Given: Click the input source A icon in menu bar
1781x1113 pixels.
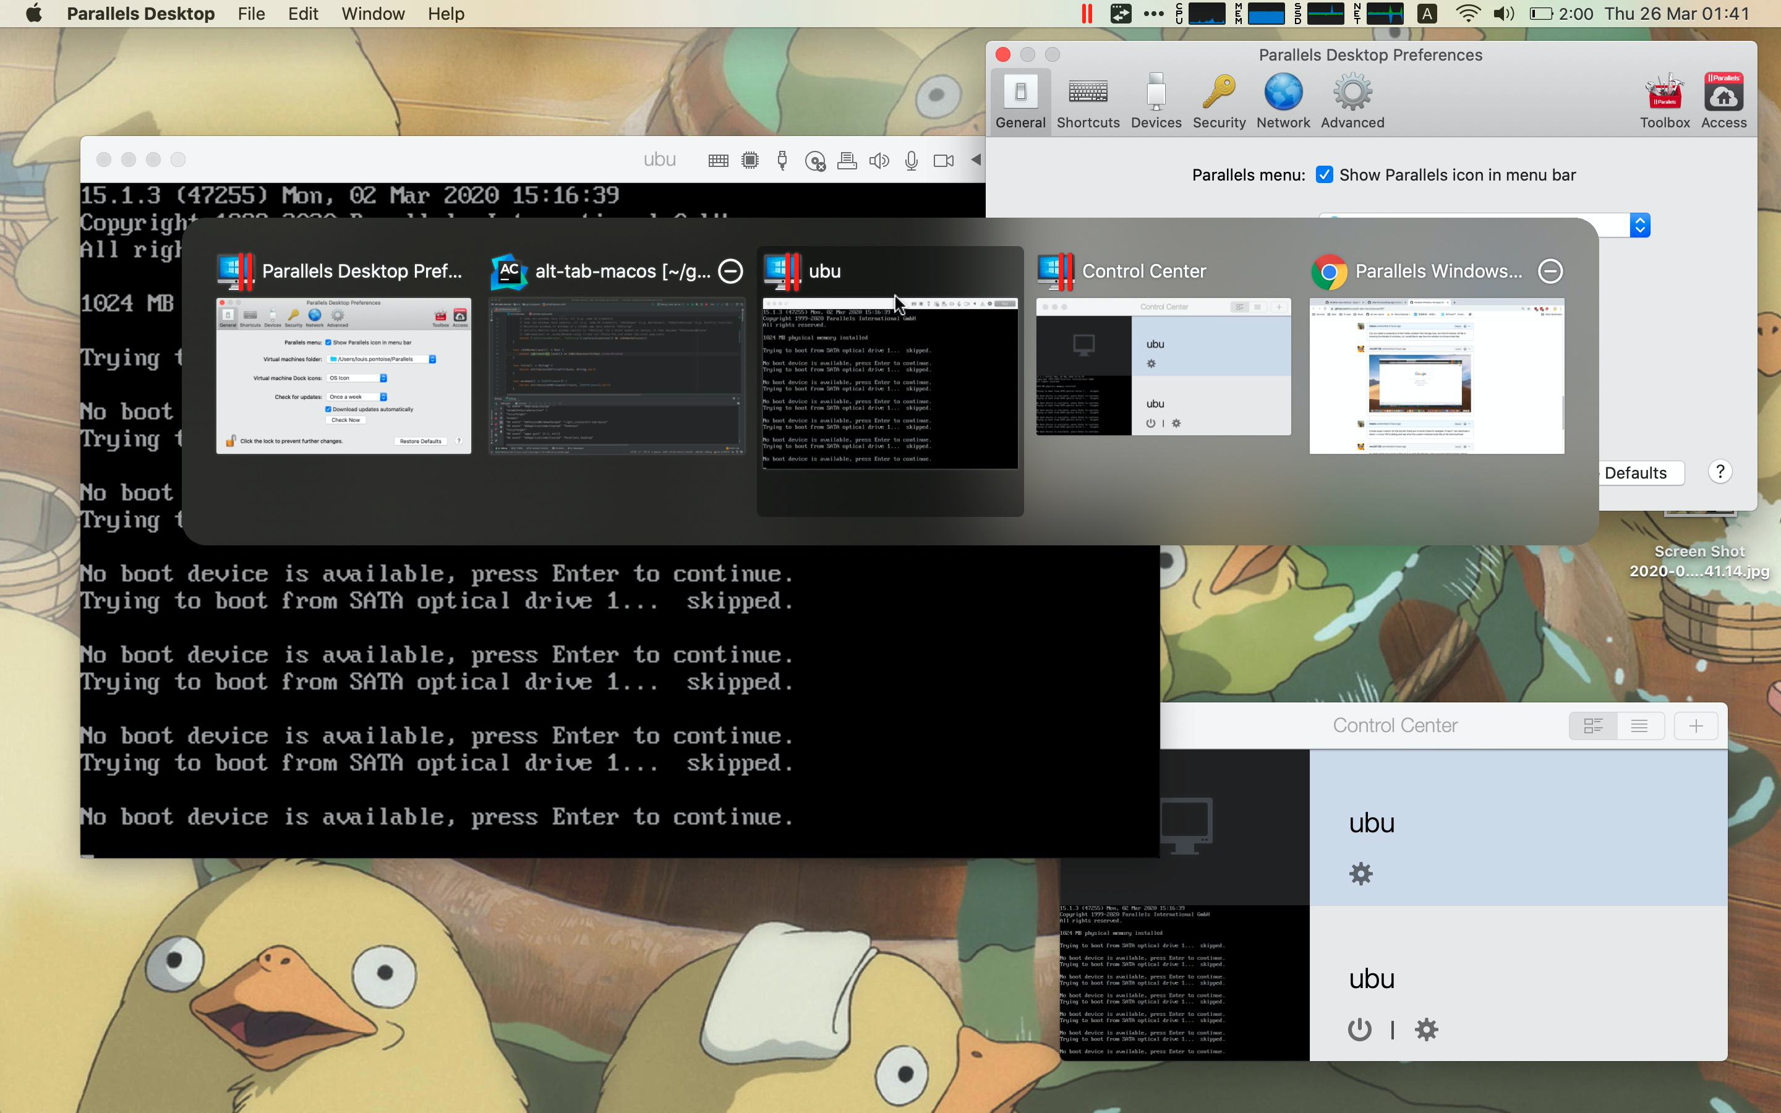Looking at the screenshot, I should click(1427, 13).
